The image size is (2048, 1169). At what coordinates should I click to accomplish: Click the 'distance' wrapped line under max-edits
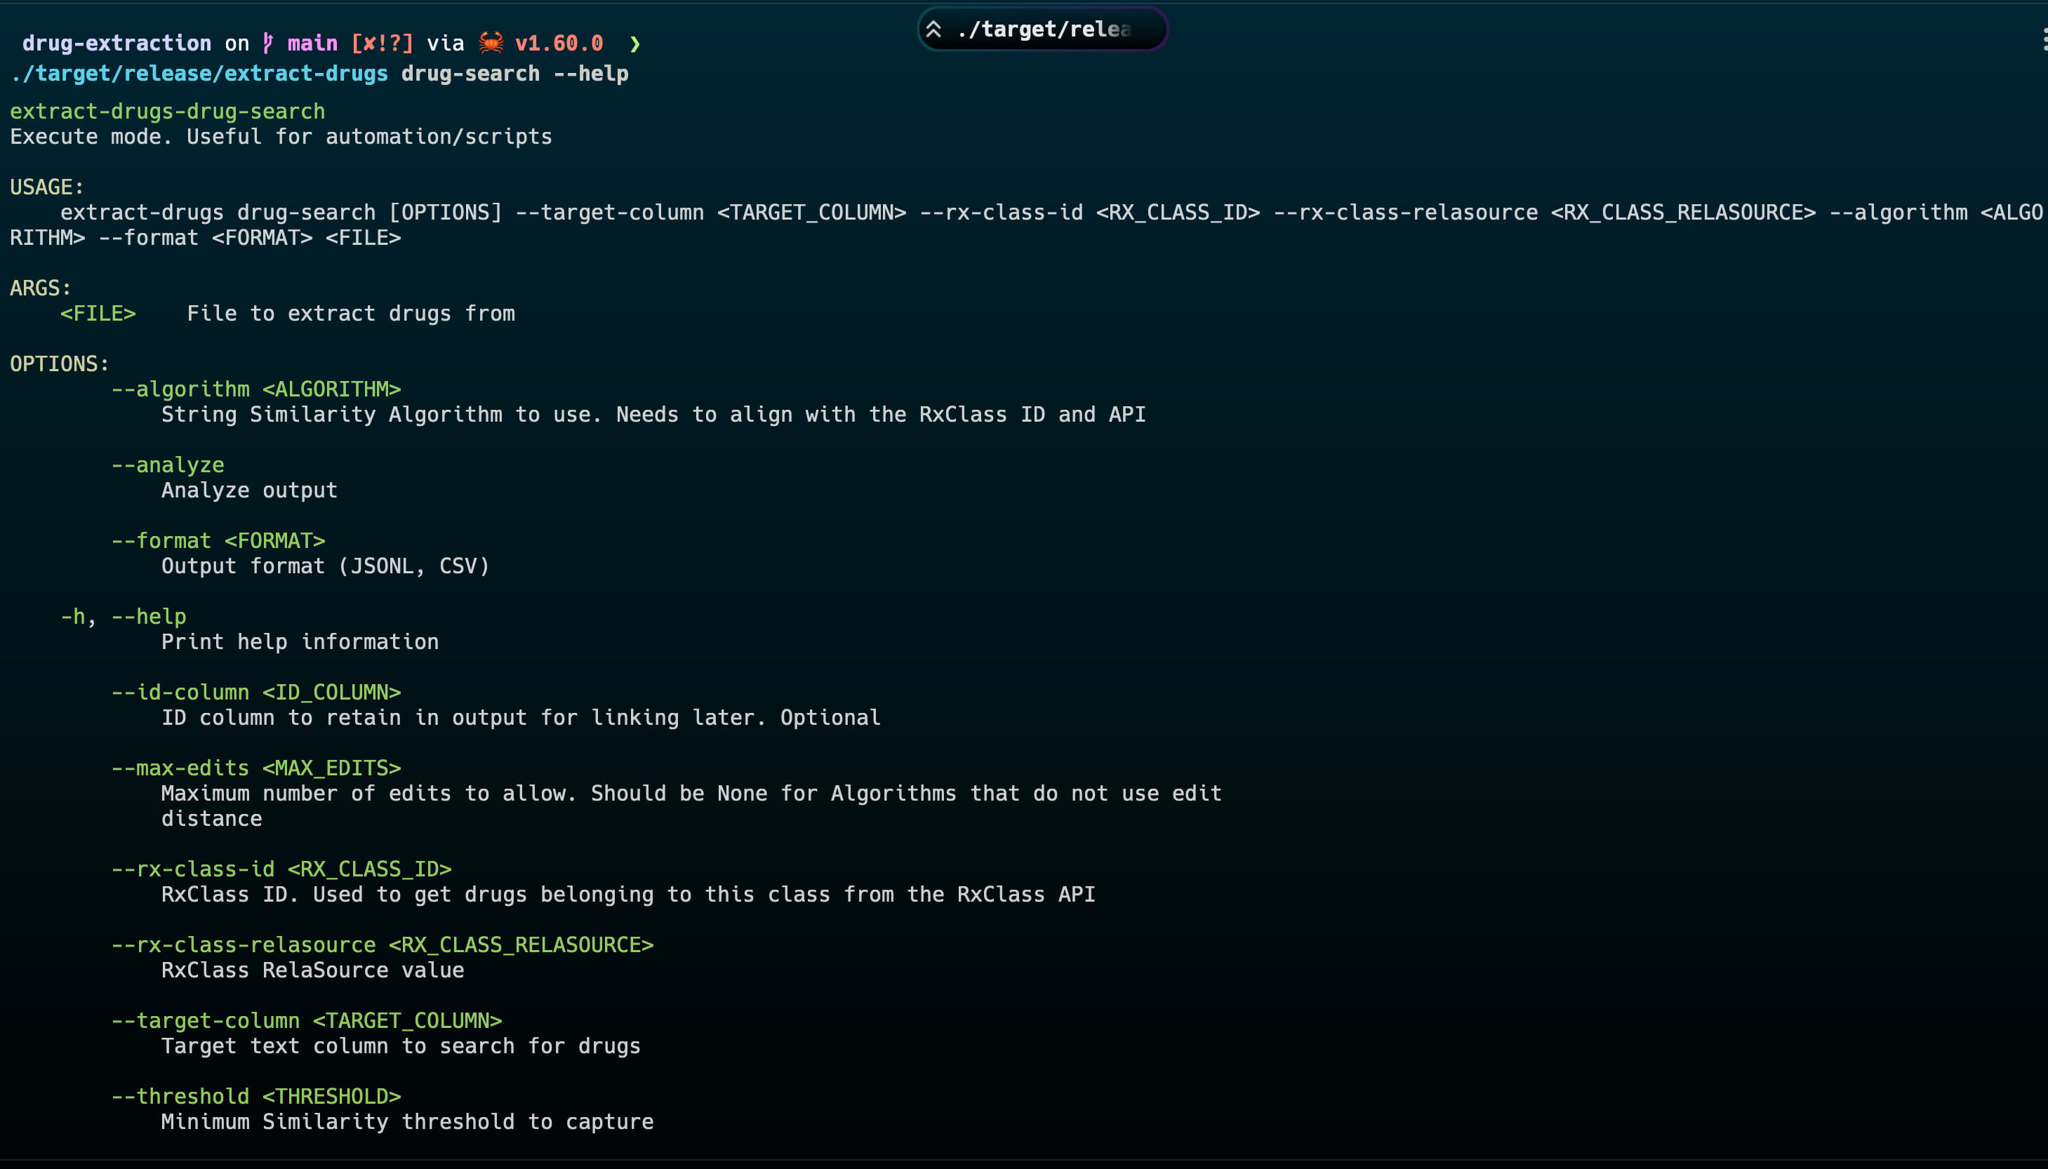[x=212, y=819]
